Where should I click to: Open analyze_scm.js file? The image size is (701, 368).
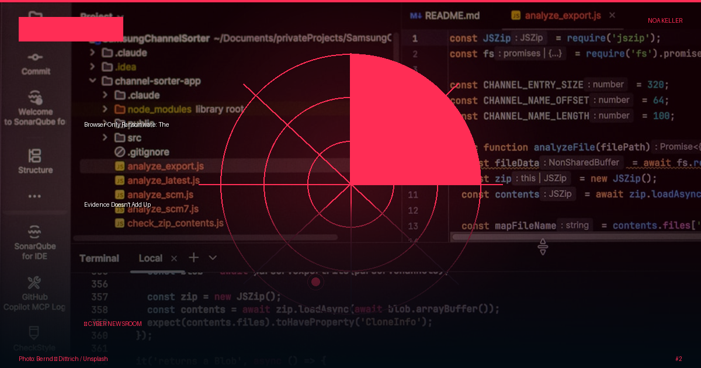[x=161, y=195]
